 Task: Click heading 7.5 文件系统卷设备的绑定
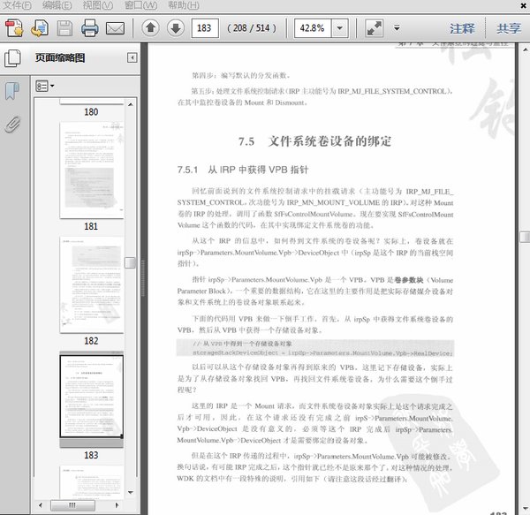coord(314,141)
